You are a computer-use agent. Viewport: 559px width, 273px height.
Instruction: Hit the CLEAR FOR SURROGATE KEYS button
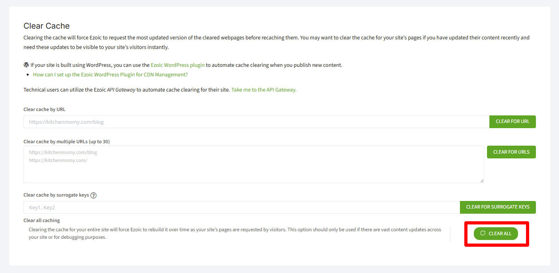(497, 207)
